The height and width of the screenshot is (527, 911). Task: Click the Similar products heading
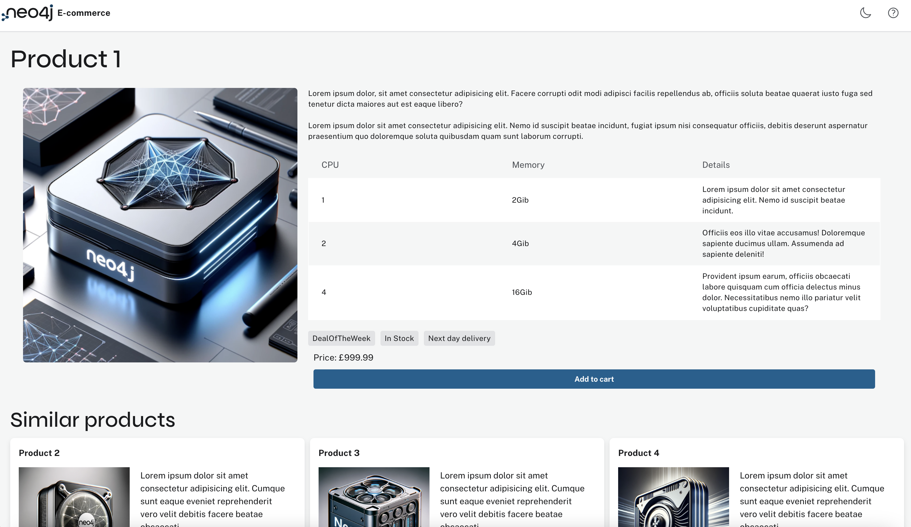pyautogui.click(x=92, y=420)
